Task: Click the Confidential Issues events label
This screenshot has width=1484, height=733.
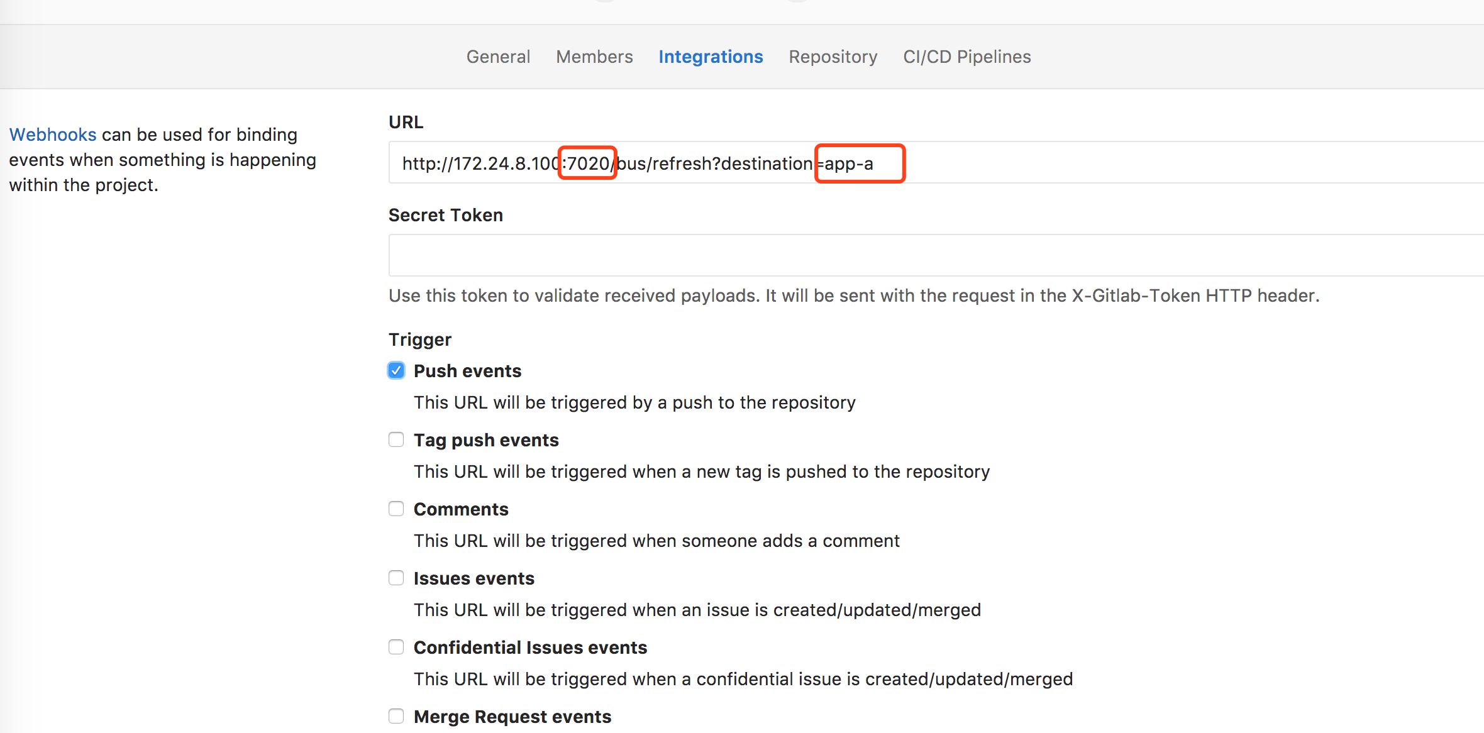Action: click(530, 648)
